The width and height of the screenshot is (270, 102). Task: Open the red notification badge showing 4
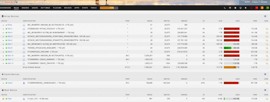click(256, 8)
